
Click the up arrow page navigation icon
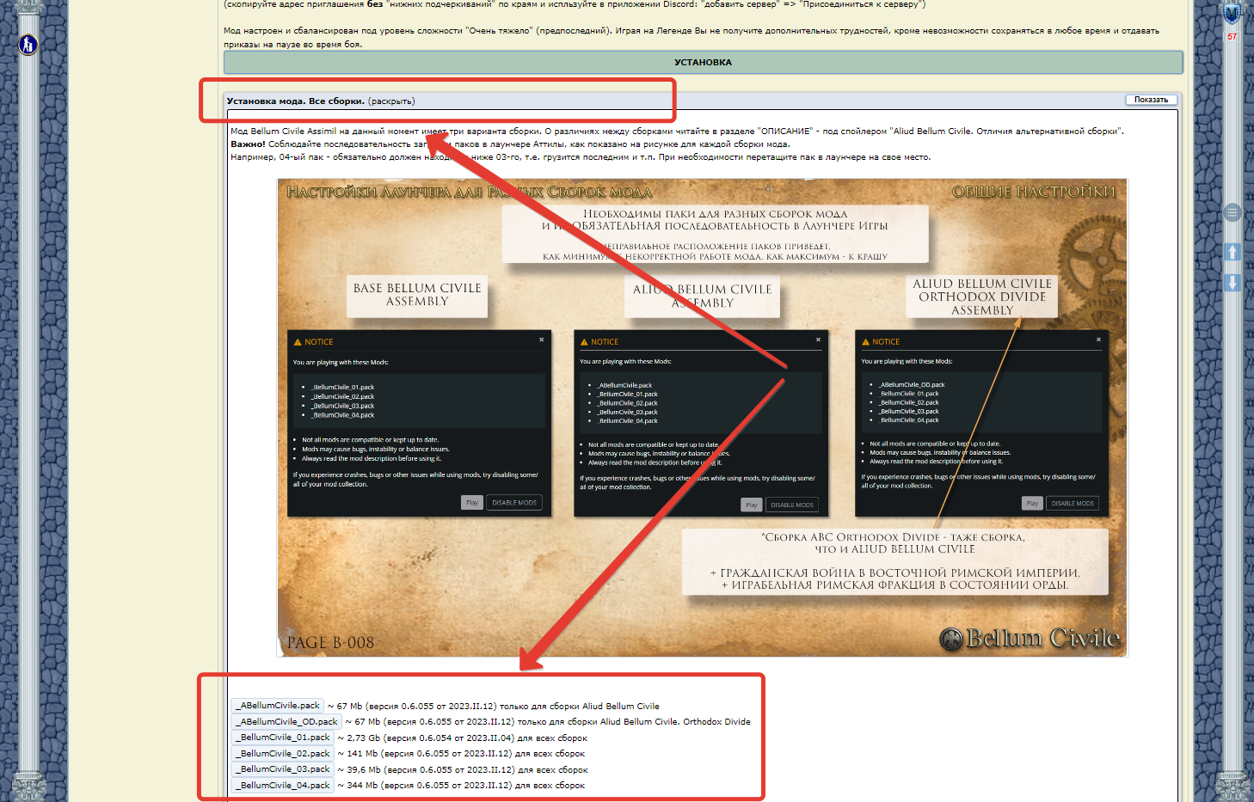click(x=1232, y=252)
